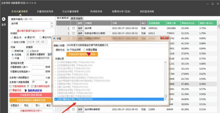The width and height of the screenshot is (220, 113).
Task: Toggle the 仅查询搜索词 checkbox
Action: (x=10, y=86)
